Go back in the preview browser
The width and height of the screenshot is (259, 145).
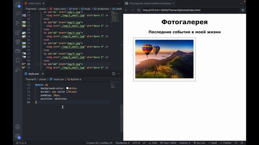coord(126,10)
